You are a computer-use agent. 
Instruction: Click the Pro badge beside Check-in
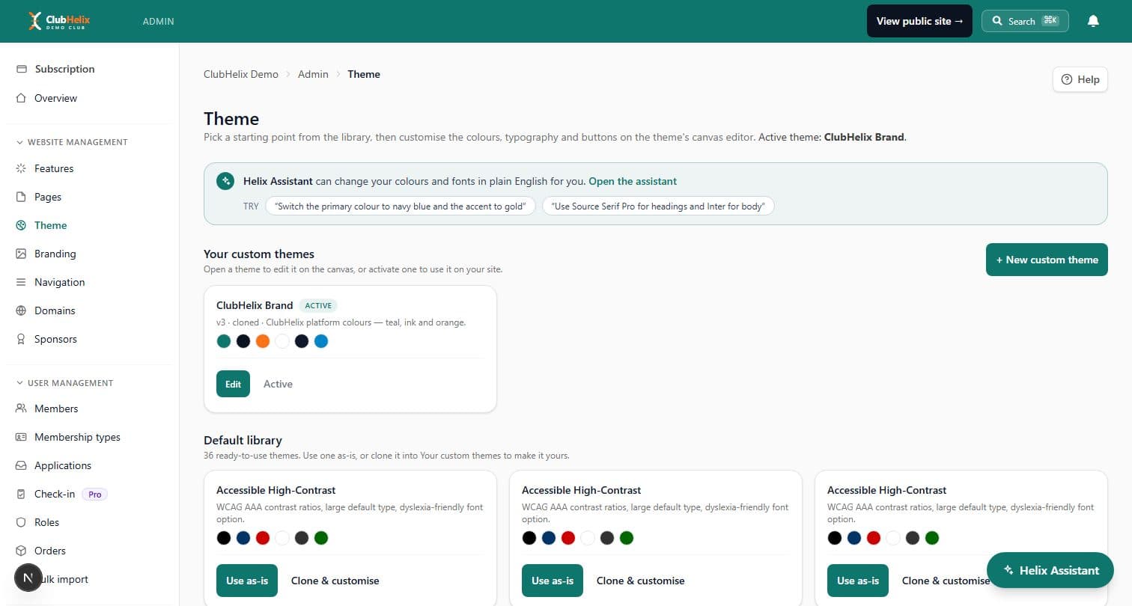pos(94,494)
